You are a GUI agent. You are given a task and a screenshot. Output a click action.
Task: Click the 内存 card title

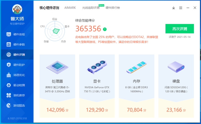tap(136, 81)
